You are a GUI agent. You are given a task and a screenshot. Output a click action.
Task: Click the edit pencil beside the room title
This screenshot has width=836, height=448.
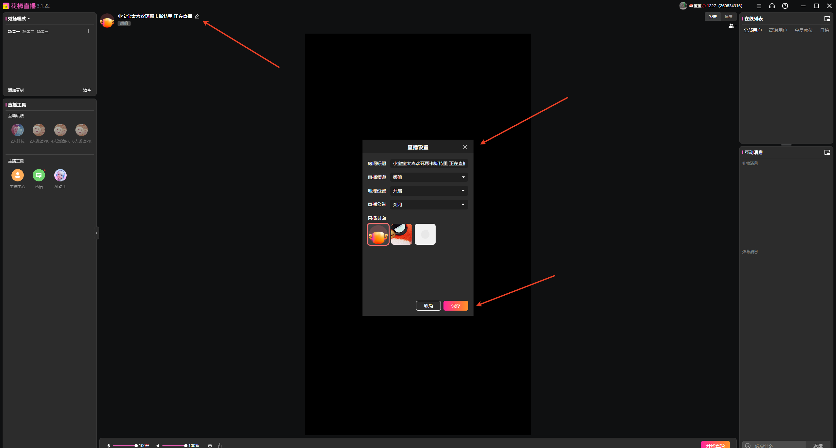pyautogui.click(x=197, y=16)
